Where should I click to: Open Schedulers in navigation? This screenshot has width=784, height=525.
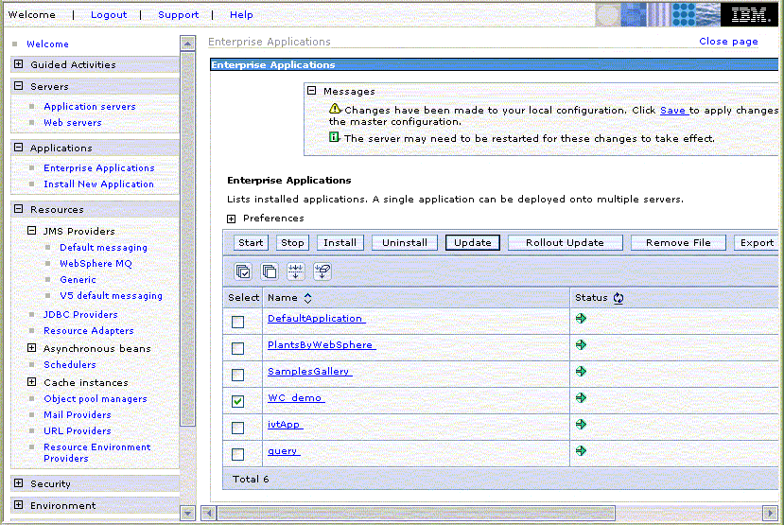(69, 365)
